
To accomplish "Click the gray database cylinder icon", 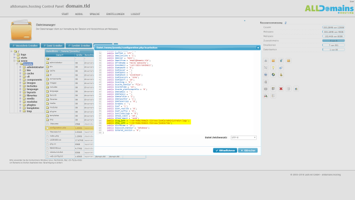I will coord(266,89).
